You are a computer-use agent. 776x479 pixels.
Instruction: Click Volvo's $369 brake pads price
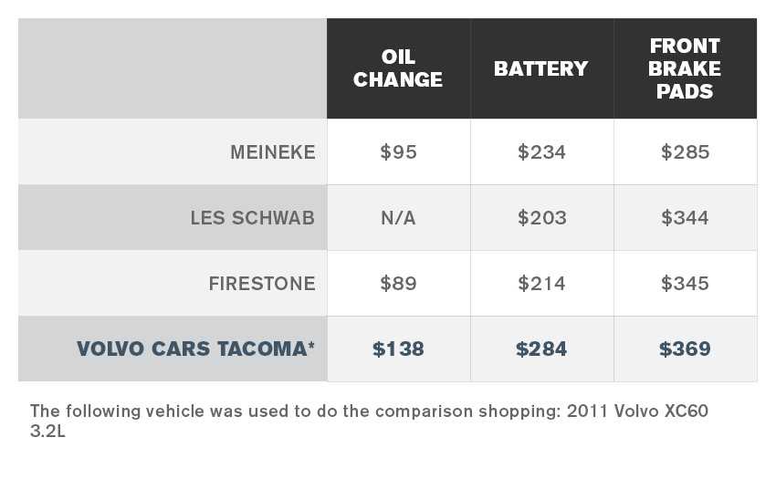685,349
